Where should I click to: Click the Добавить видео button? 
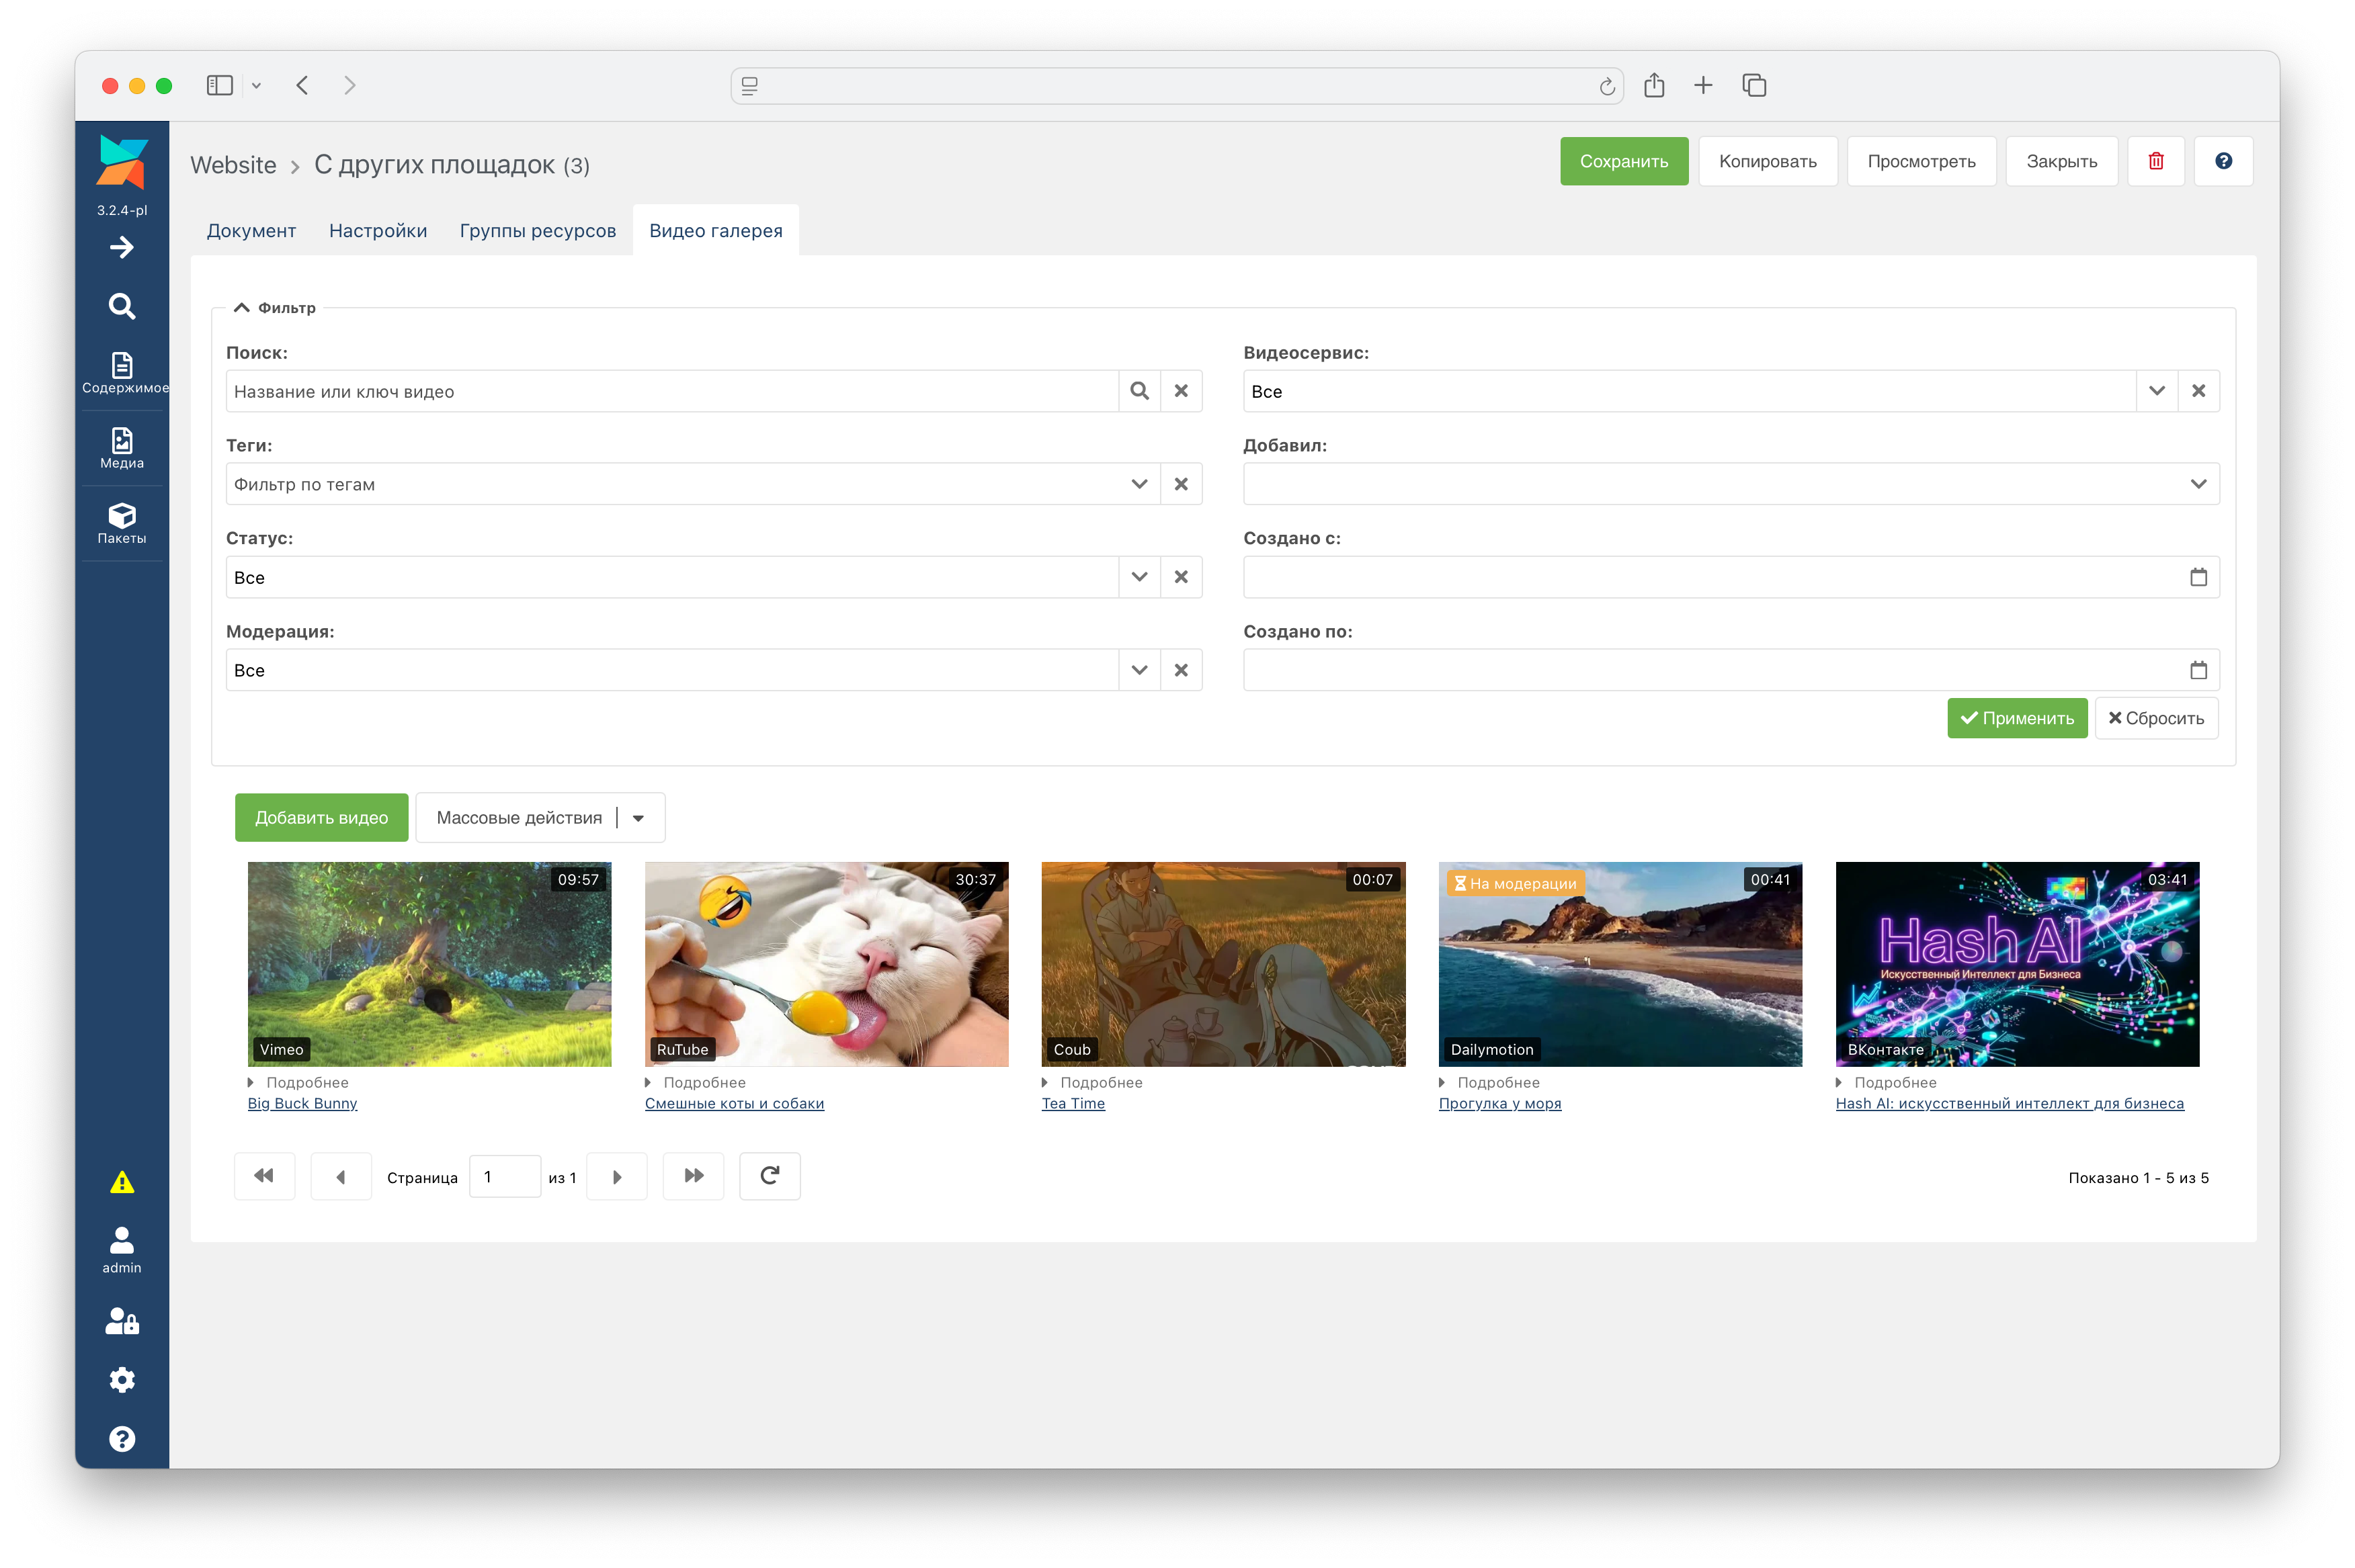pos(321,818)
